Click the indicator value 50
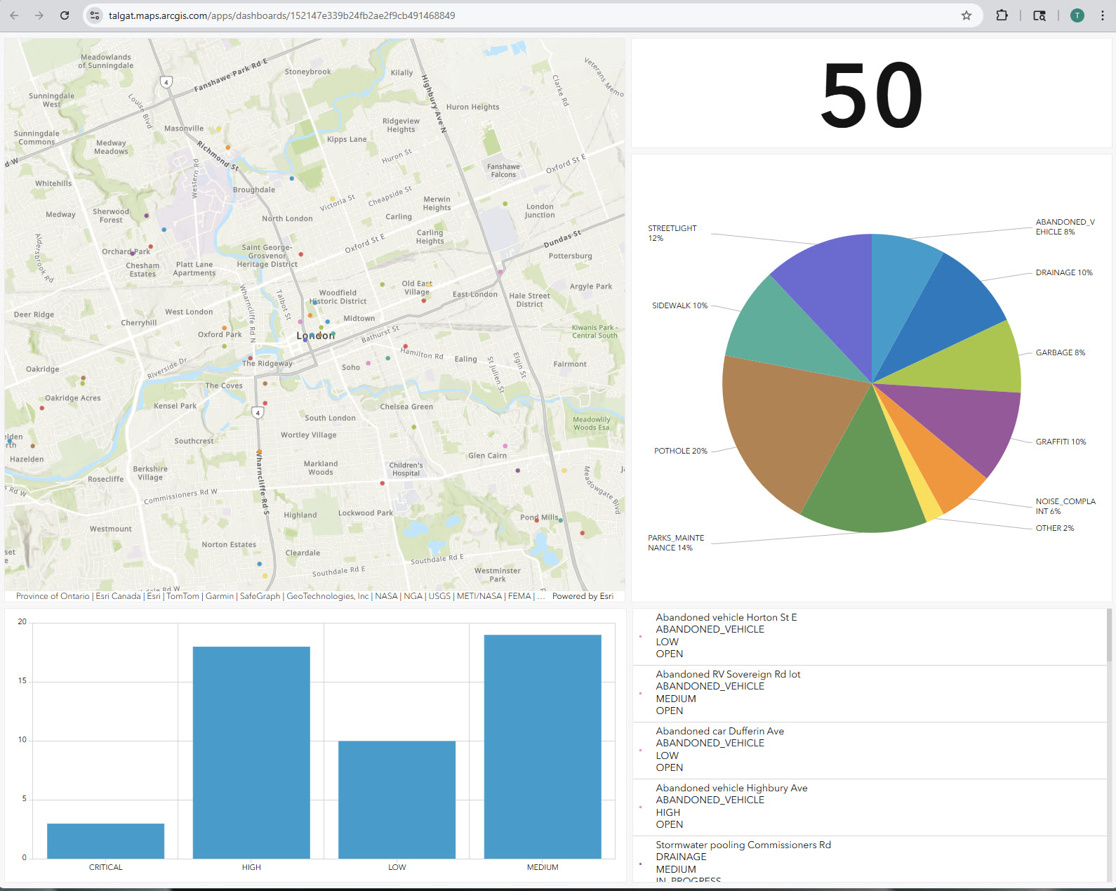The width and height of the screenshot is (1116, 891). point(872,95)
